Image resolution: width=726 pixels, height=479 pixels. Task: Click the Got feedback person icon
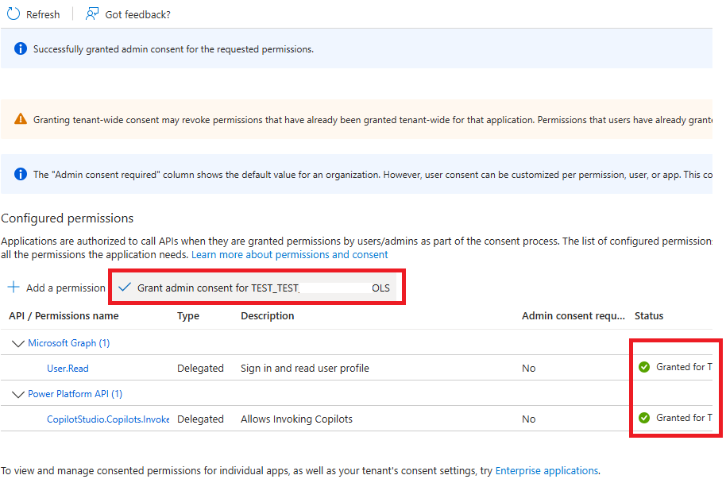coord(93,14)
